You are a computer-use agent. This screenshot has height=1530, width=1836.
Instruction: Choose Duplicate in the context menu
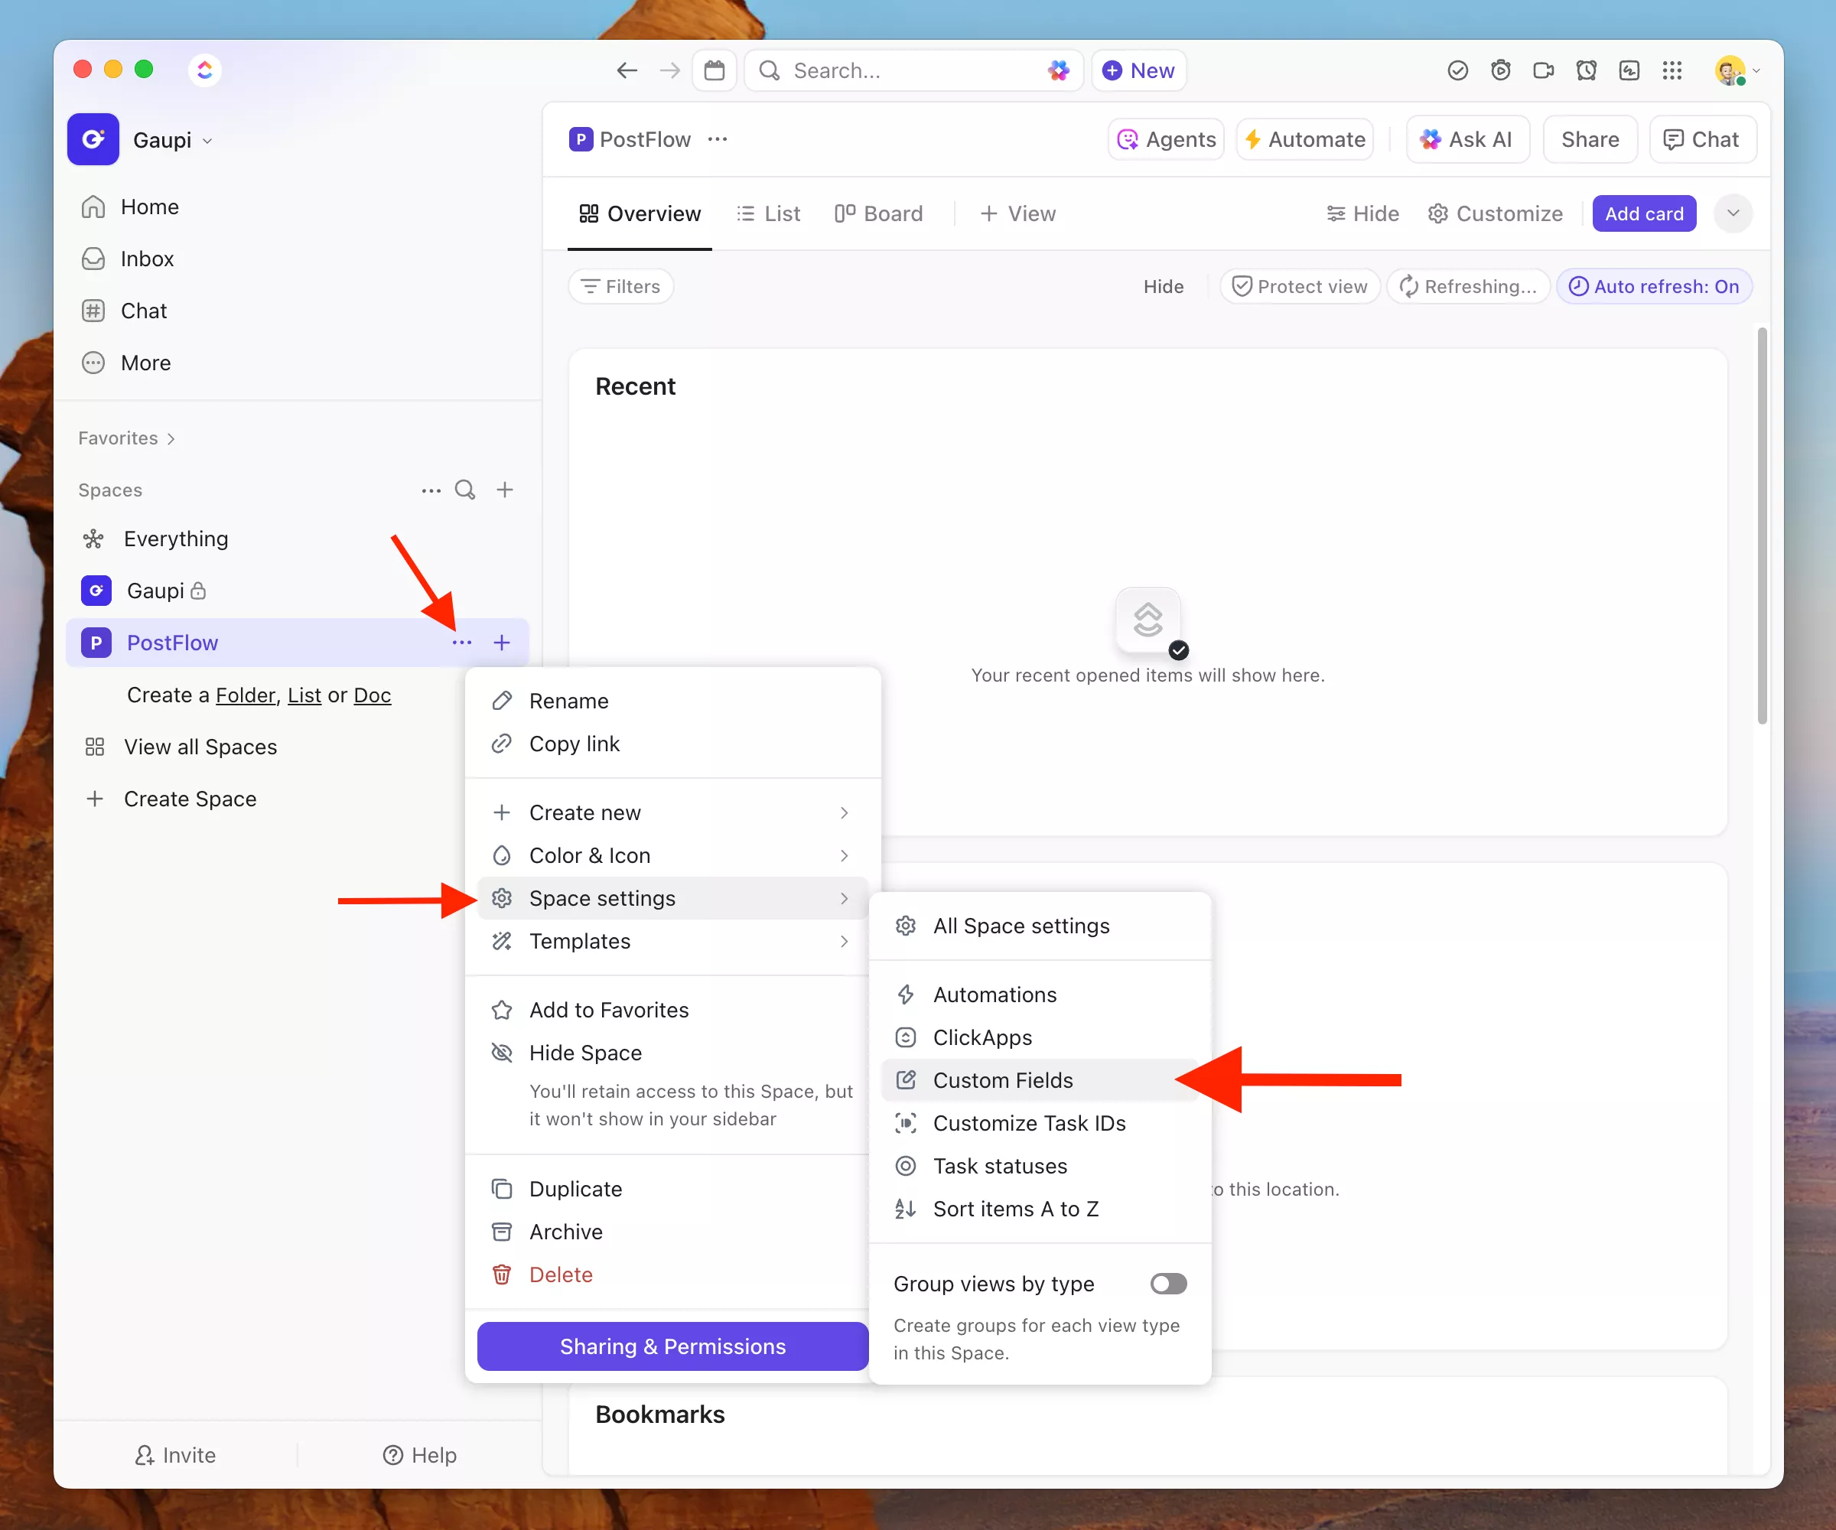(673, 1190)
